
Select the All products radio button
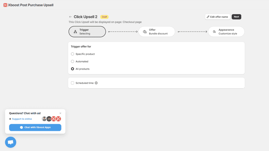[72, 69]
